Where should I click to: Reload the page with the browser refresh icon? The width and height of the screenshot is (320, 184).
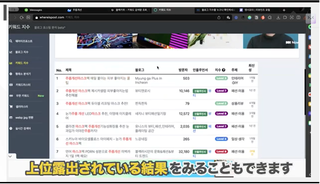pyautogui.click(x=22, y=17)
